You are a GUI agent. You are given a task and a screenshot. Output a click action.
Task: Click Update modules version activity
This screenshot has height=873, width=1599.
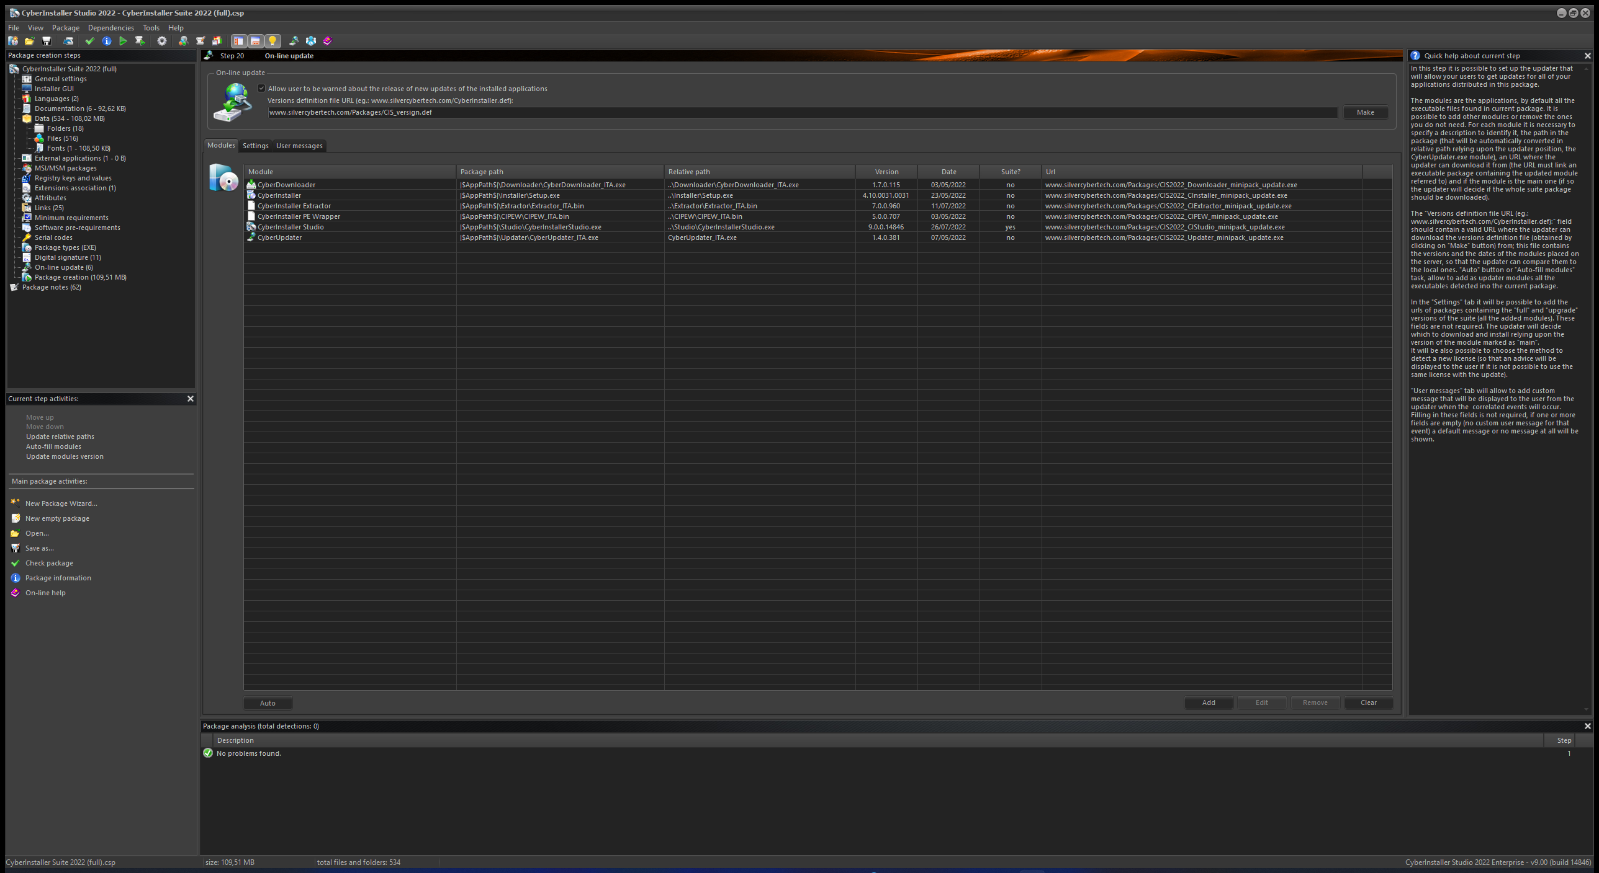tap(65, 456)
